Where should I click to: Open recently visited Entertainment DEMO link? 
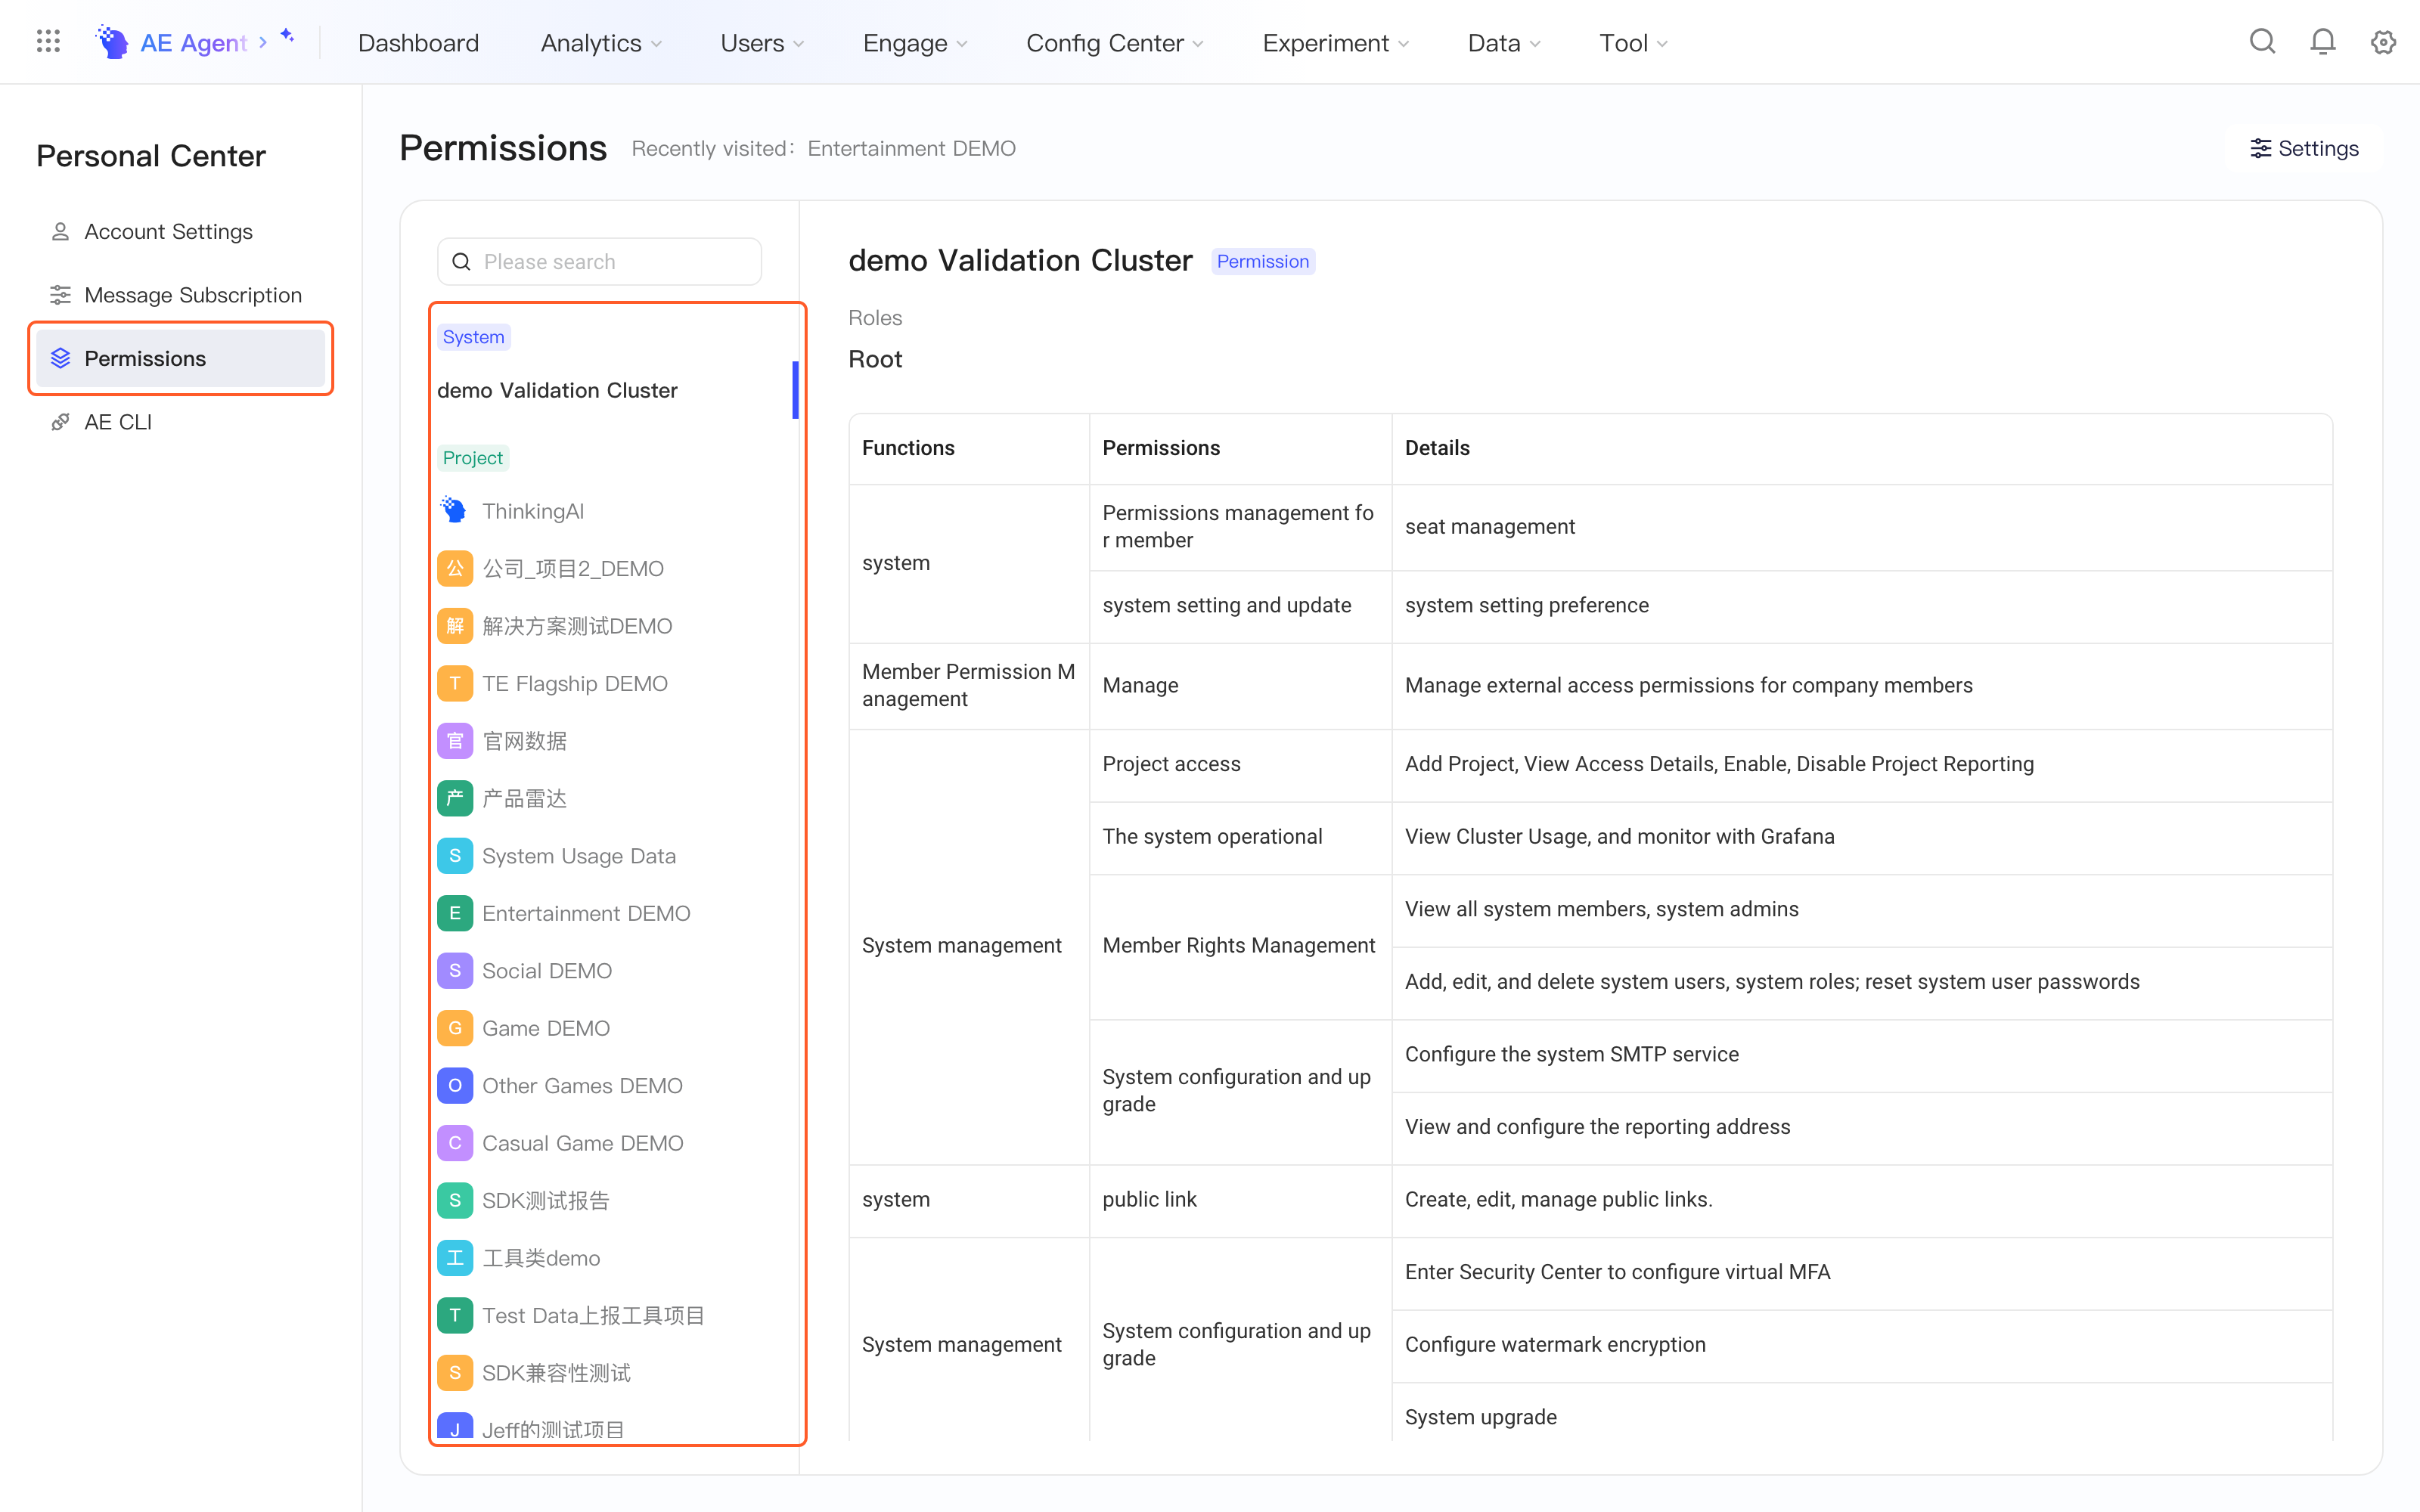pyautogui.click(x=911, y=148)
